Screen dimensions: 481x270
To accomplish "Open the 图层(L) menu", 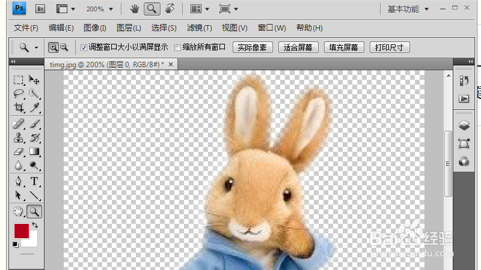I will tap(129, 28).
